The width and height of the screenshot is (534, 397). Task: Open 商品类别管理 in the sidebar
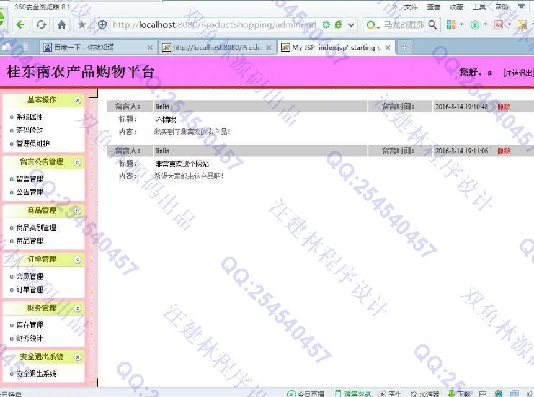[x=36, y=228]
